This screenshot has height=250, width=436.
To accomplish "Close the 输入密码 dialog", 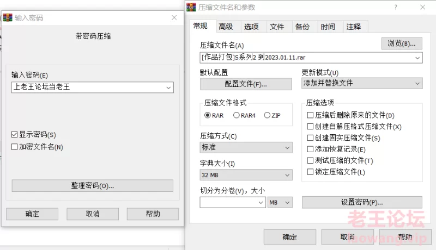I will pyautogui.click(x=174, y=18).
